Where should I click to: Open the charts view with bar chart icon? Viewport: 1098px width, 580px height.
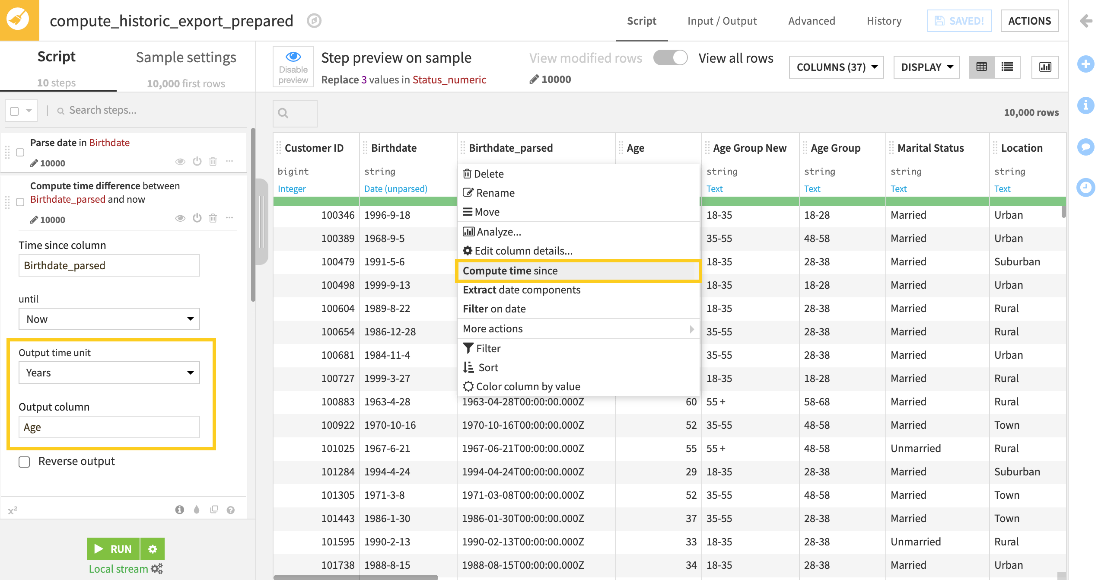pyautogui.click(x=1045, y=67)
